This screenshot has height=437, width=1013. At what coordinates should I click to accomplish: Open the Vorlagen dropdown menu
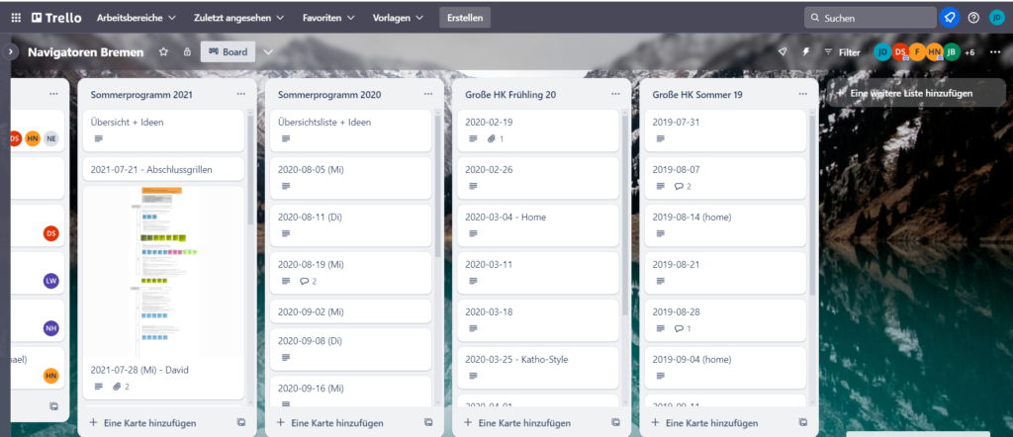point(398,18)
